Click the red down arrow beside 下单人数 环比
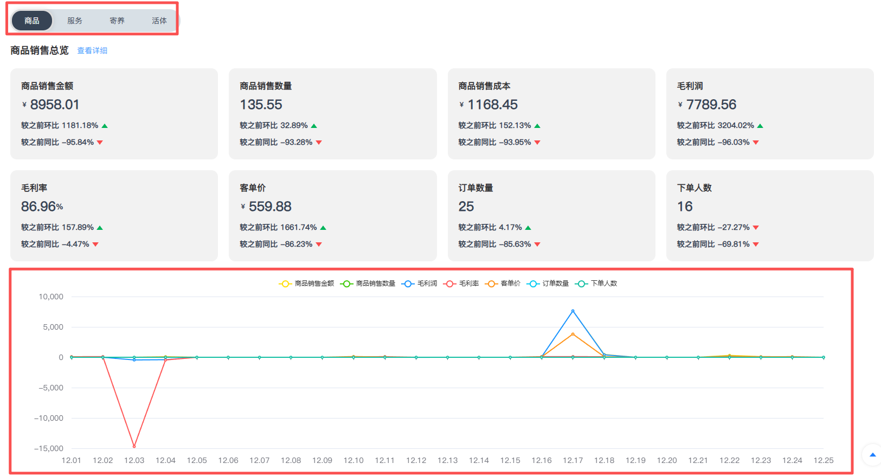 (756, 228)
